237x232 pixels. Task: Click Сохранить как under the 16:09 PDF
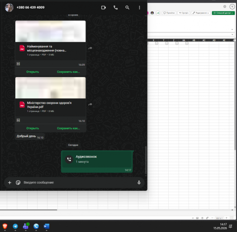tap(68, 72)
